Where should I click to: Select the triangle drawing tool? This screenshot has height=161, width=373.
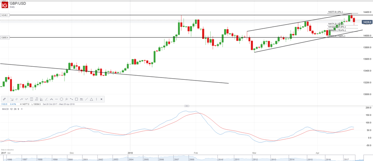point(91,99)
